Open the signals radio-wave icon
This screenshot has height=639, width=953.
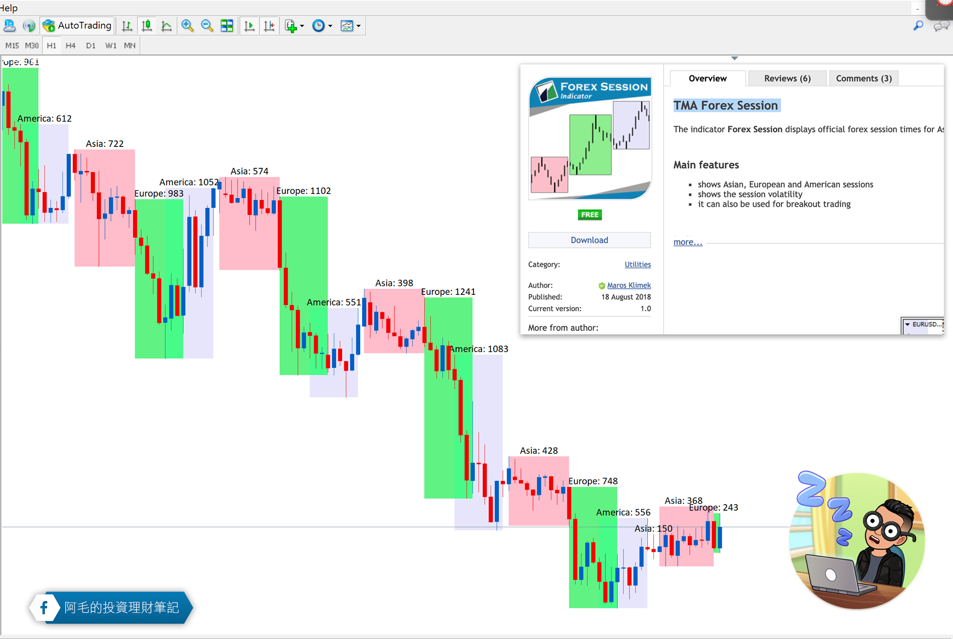29,26
